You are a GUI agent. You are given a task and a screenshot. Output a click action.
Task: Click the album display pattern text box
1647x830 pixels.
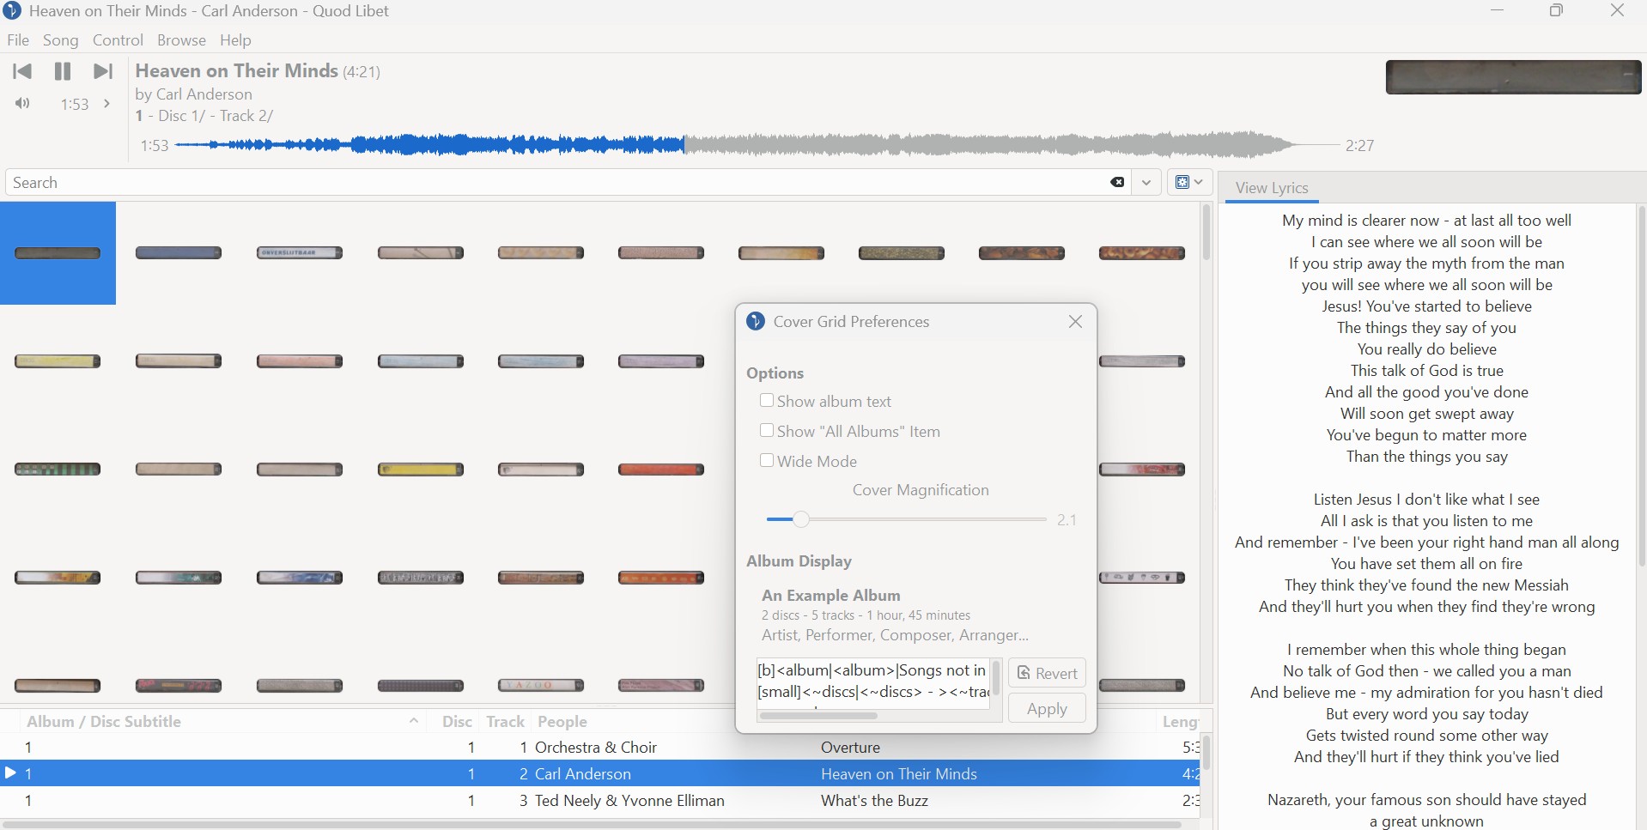872,682
